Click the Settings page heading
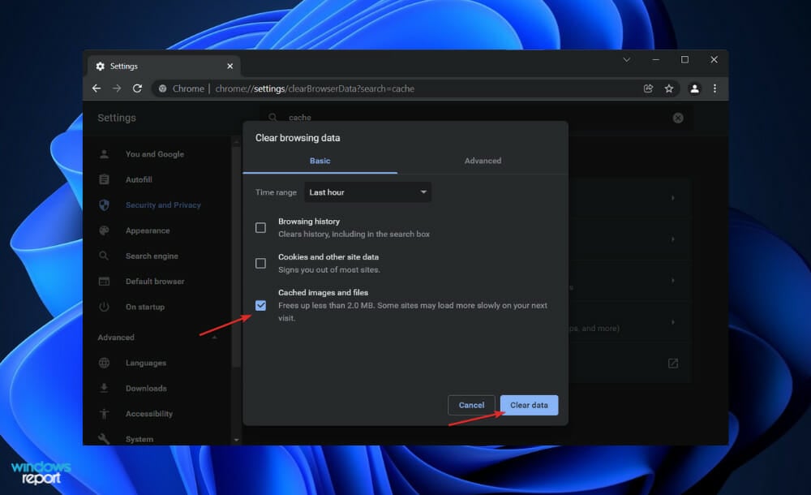This screenshot has height=495, width=811. pyautogui.click(x=117, y=118)
